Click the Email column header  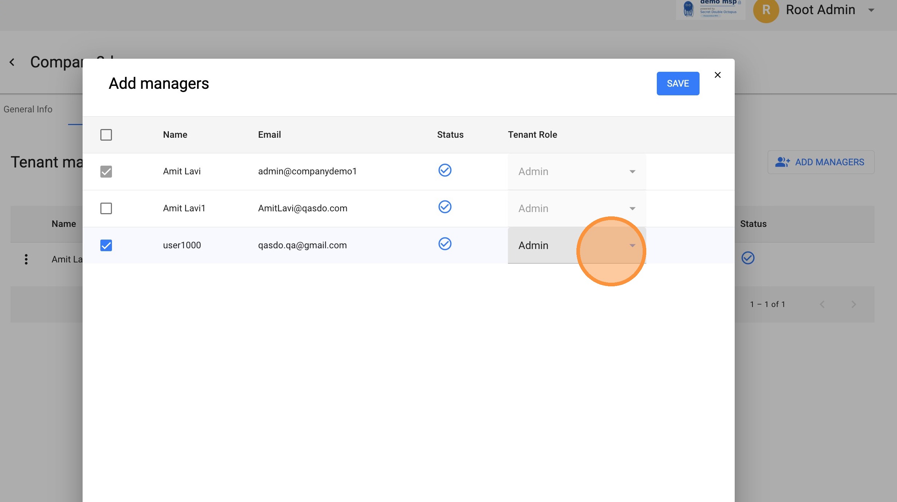coord(269,135)
